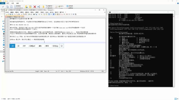The width and height of the screenshot is (179, 100).
Task: Save the document using Notepad++ Save icon
Action: coord(10,14)
